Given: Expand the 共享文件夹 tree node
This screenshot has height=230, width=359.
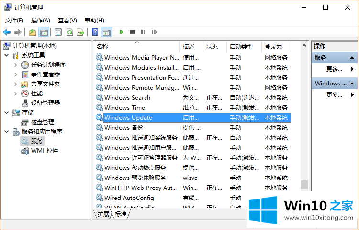Looking at the screenshot, I should tap(16, 84).
